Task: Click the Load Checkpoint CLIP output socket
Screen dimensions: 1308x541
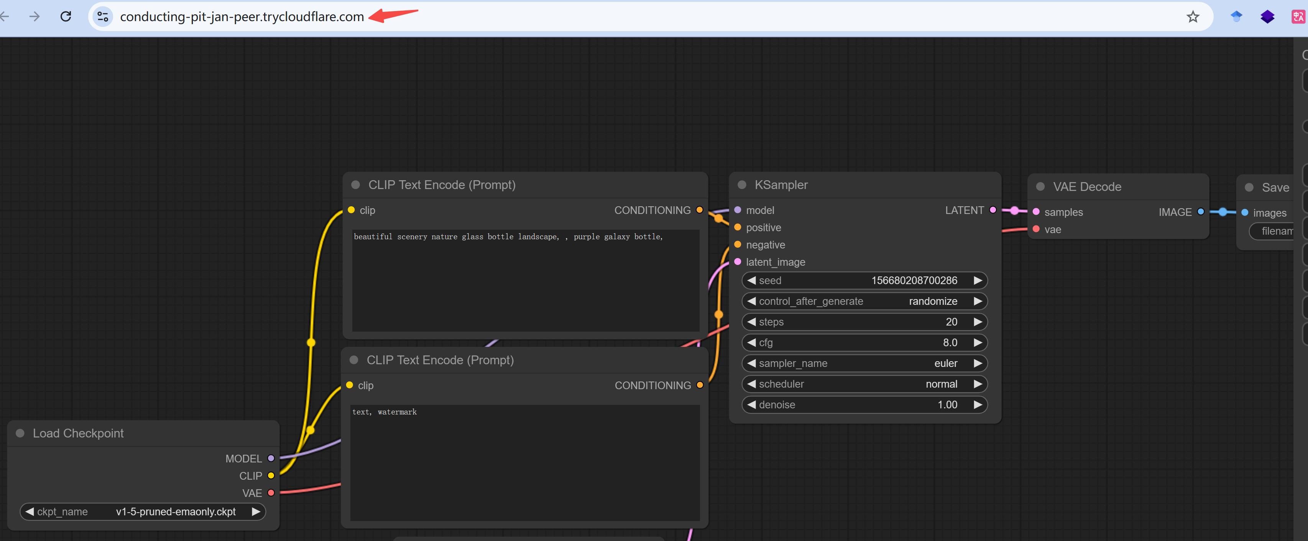Action: coord(271,475)
